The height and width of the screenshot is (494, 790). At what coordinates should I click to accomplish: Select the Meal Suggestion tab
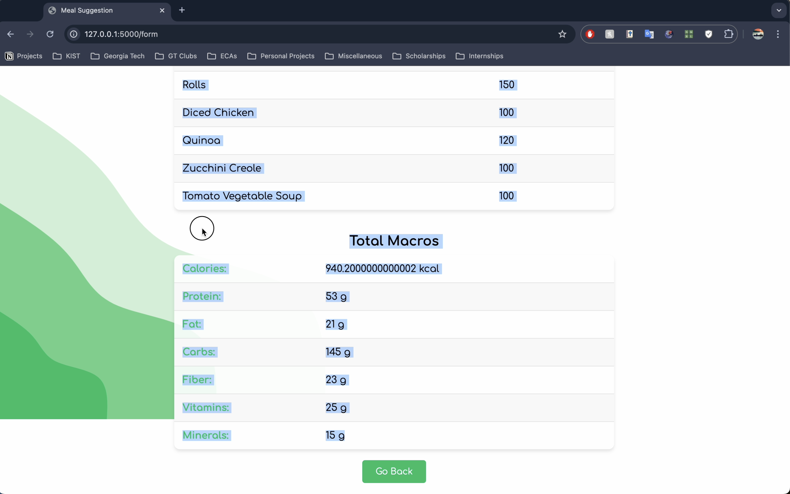coord(98,10)
